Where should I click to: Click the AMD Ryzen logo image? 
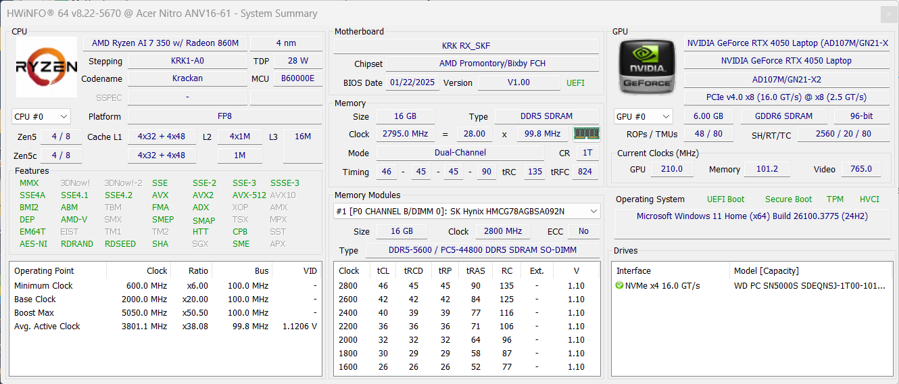click(x=47, y=66)
